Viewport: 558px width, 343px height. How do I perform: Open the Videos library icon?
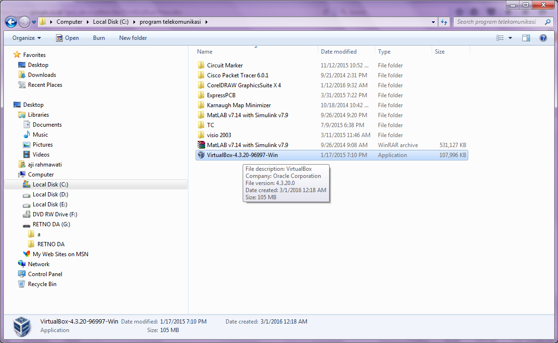tap(27, 155)
